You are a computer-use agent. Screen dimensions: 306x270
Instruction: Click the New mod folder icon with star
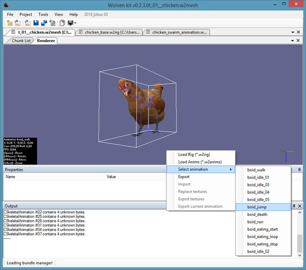(10, 23)
